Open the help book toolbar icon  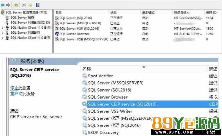[38, 5]
